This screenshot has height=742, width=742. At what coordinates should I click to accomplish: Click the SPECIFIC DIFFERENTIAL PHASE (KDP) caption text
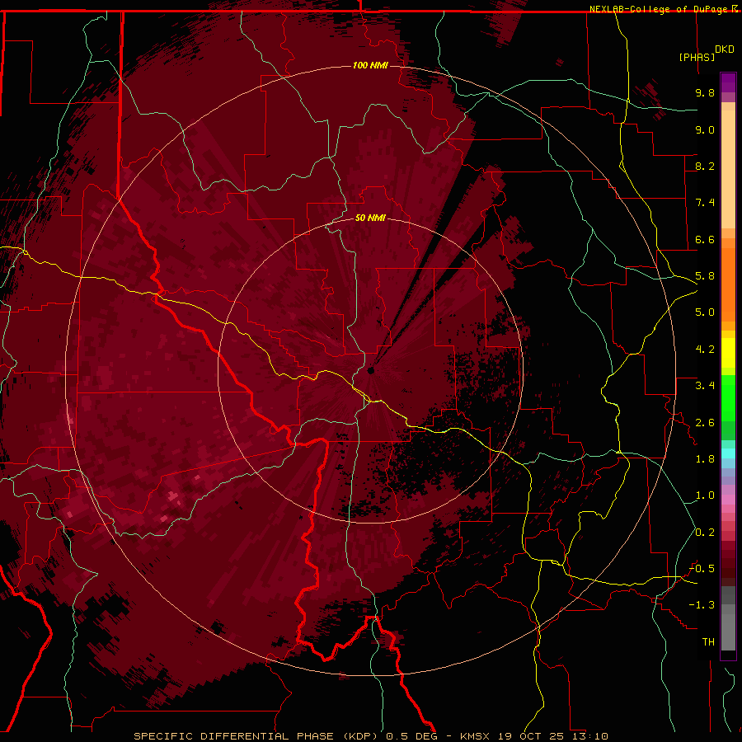(256, 736)
